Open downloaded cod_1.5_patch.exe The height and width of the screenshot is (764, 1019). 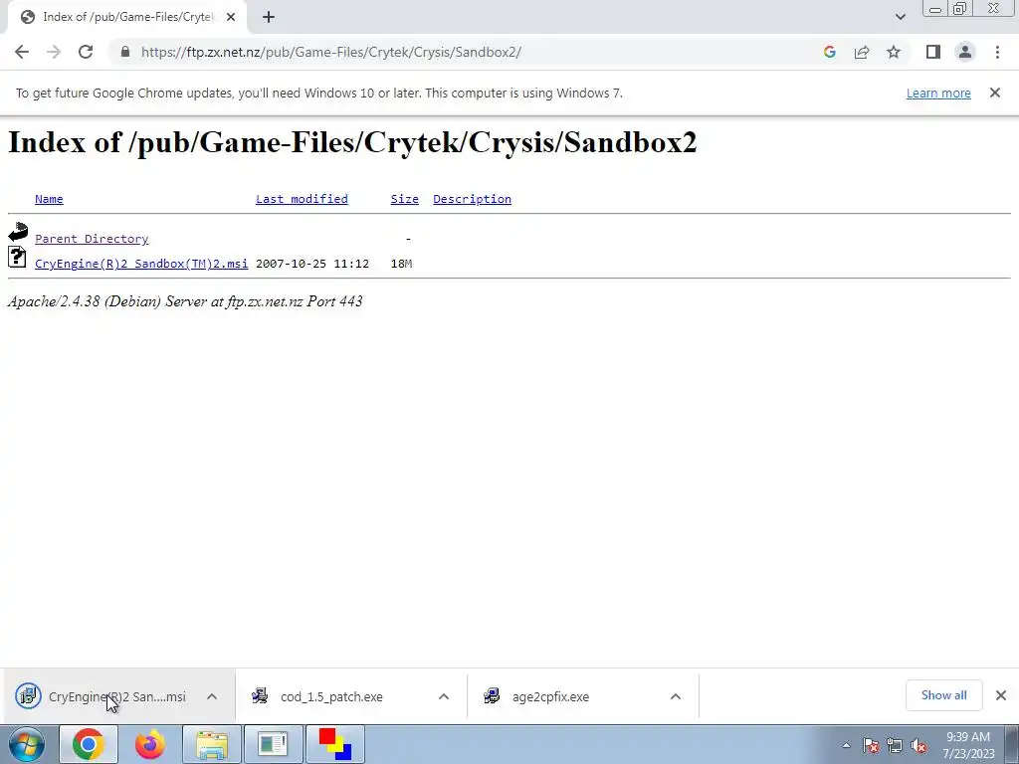click(x=331, y=696)
